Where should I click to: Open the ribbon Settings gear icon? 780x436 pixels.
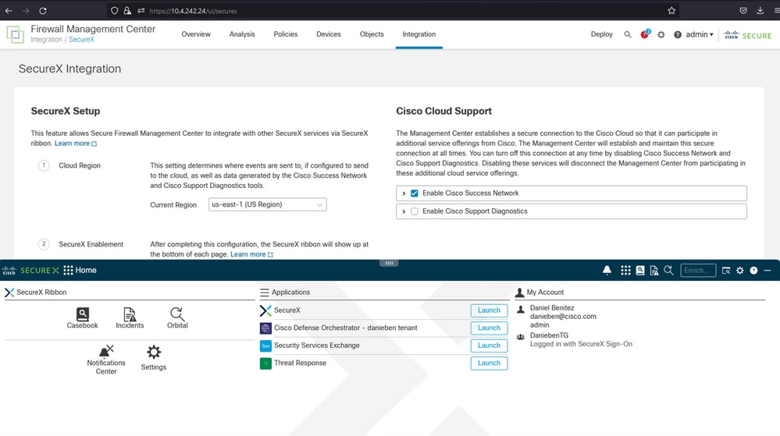click(x=154, y=358)
